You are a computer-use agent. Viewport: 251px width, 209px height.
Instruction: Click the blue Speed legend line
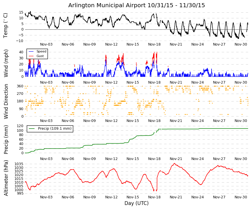pyautogui.click(x=31, y=51)
